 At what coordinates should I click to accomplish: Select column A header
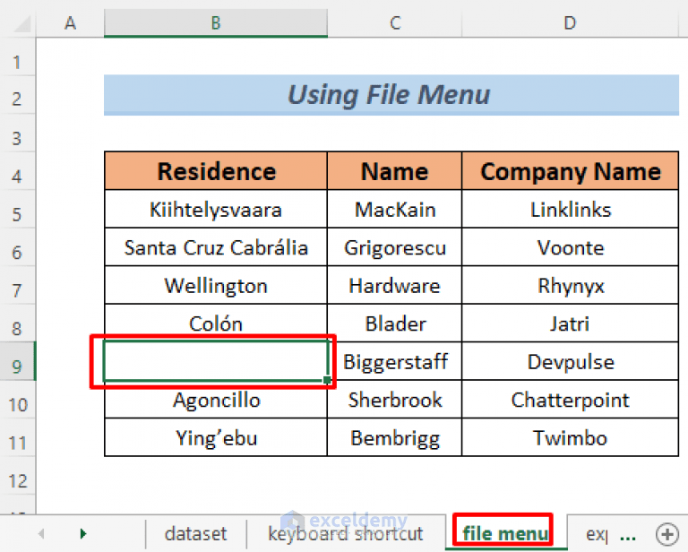tap(70, 22)
